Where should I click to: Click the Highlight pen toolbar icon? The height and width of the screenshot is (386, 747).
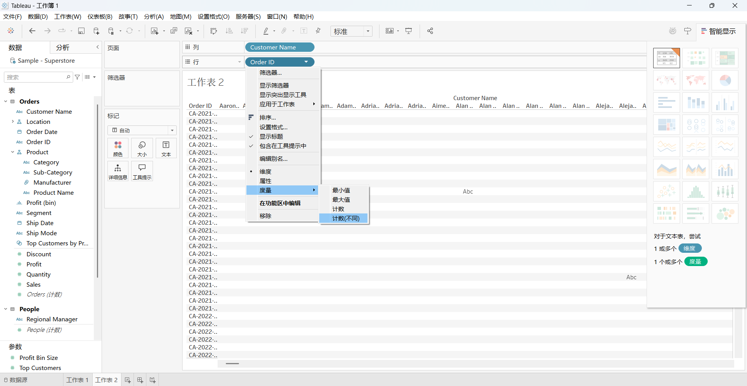pyautogui.click(x=266, y=31)
